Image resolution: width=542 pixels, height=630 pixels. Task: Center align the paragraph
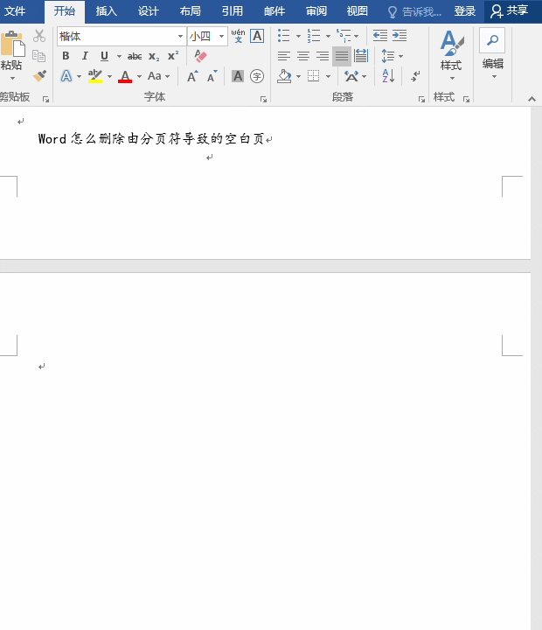pyautogui.click(x=303, y=56)
